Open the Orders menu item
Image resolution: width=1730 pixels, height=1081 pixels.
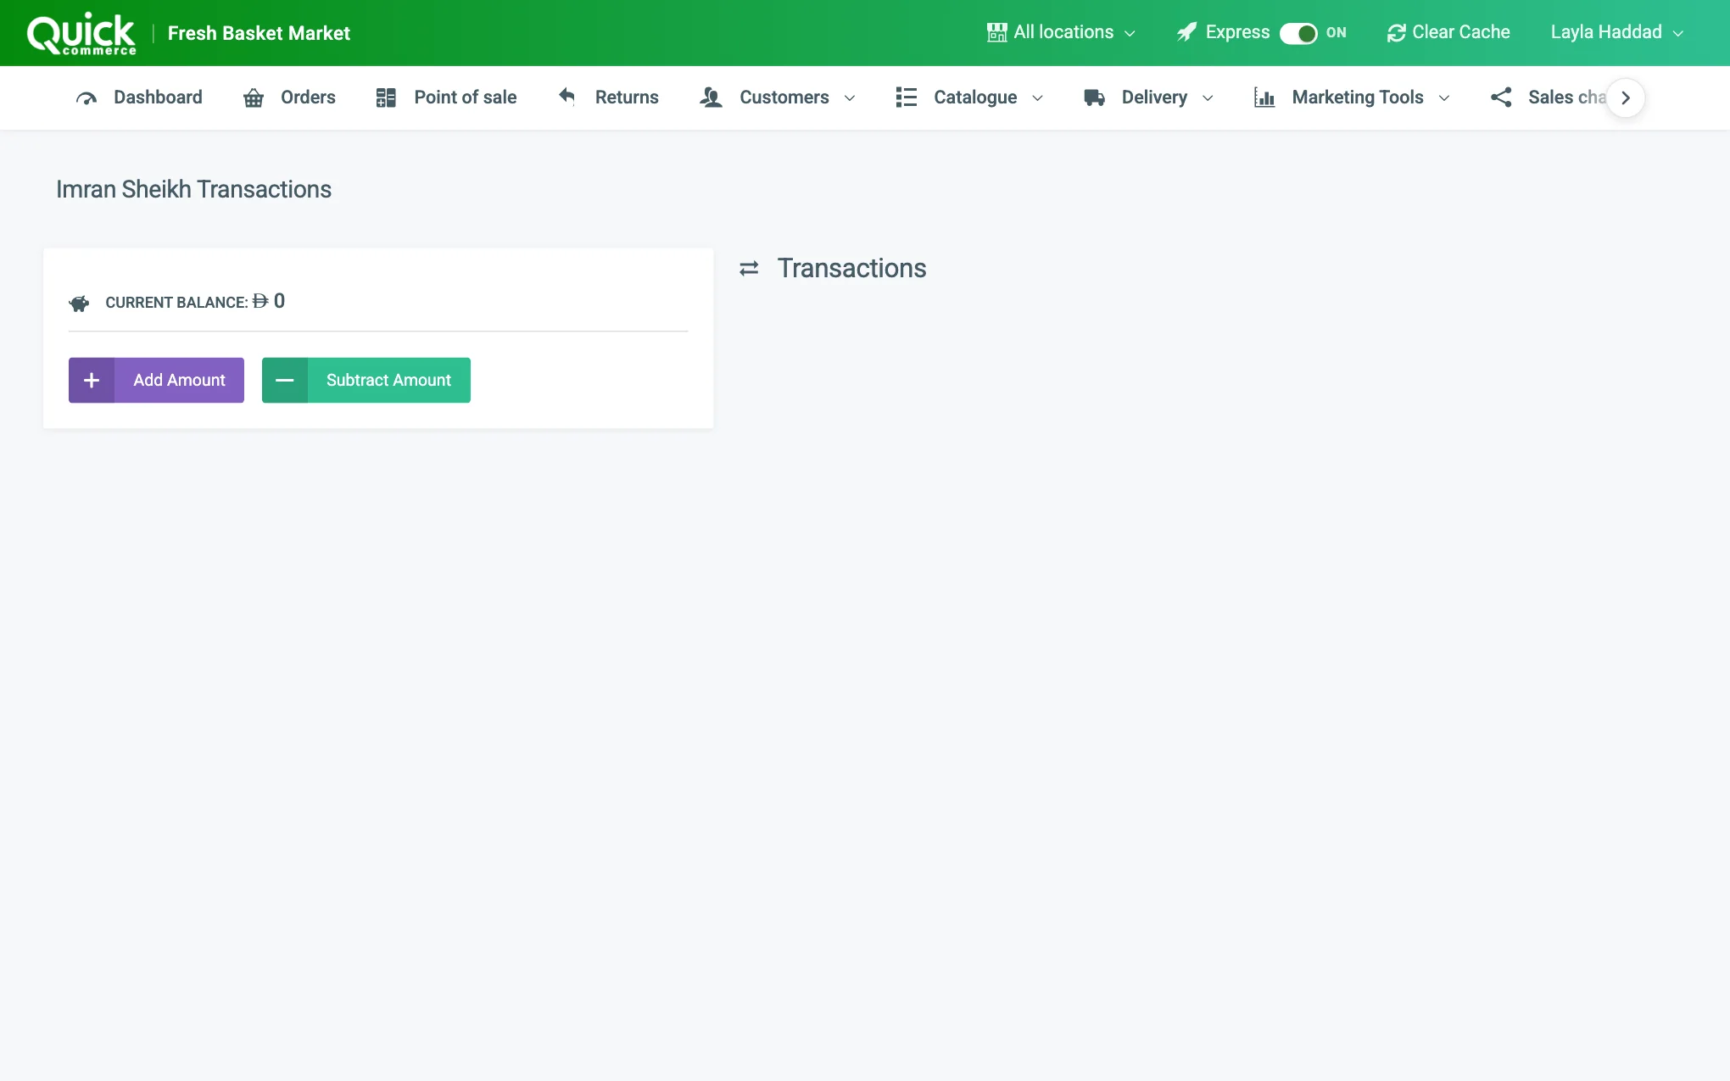click(308, 98)
